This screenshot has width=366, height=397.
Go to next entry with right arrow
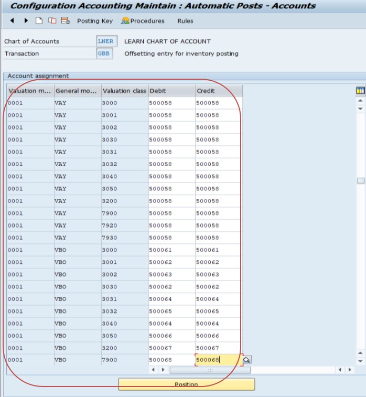point(26,21)
